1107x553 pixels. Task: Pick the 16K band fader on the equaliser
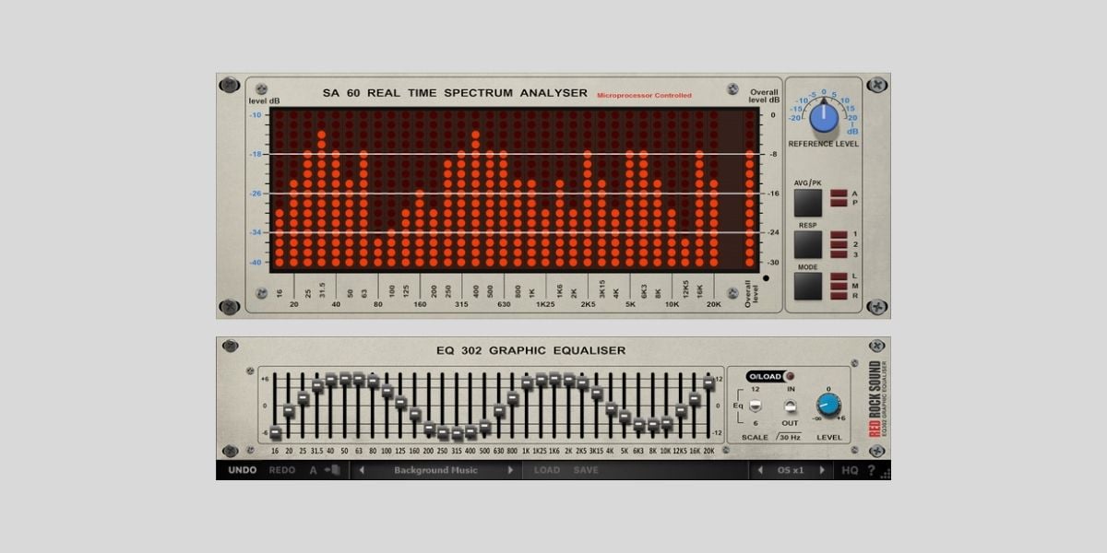[x=695, y=399]
